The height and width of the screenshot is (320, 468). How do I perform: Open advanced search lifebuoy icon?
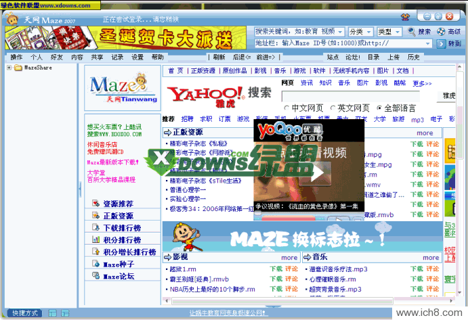coord(441,31)
